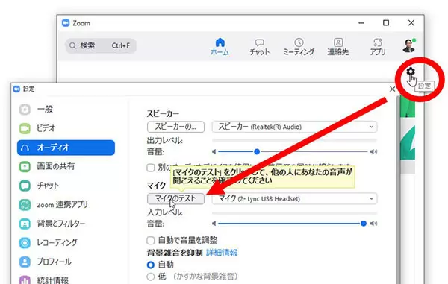Click microphone volume high icon
448x284 pixels.
coord(373,224)
